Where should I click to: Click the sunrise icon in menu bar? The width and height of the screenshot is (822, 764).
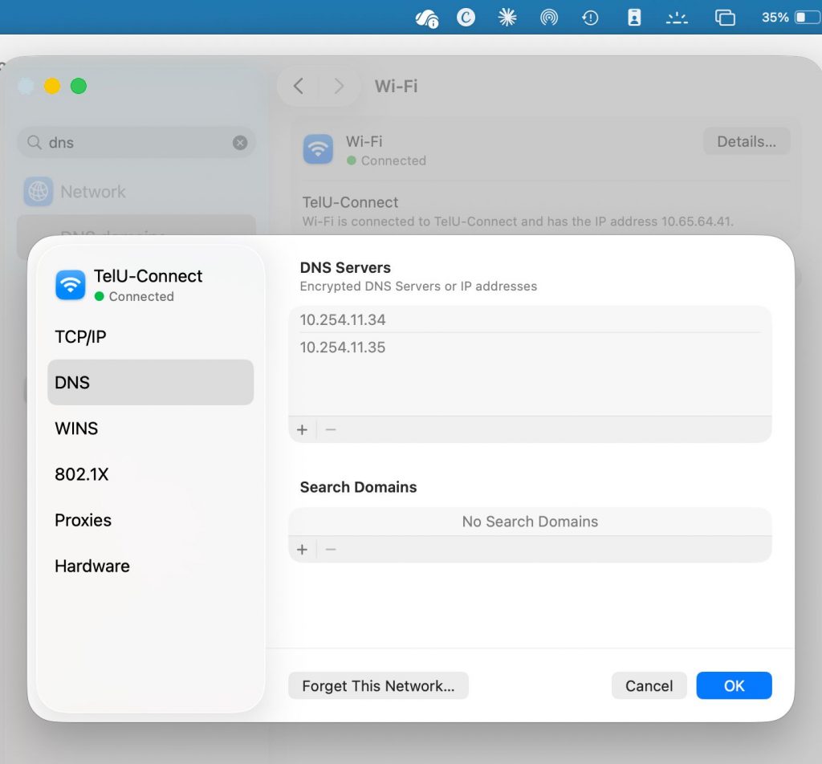pos(677,18)
